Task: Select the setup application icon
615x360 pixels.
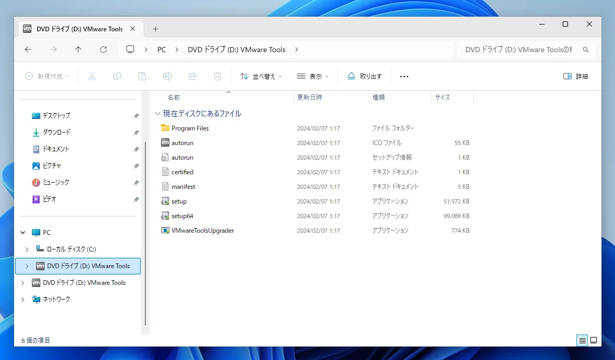Action: tap(165, 201)
